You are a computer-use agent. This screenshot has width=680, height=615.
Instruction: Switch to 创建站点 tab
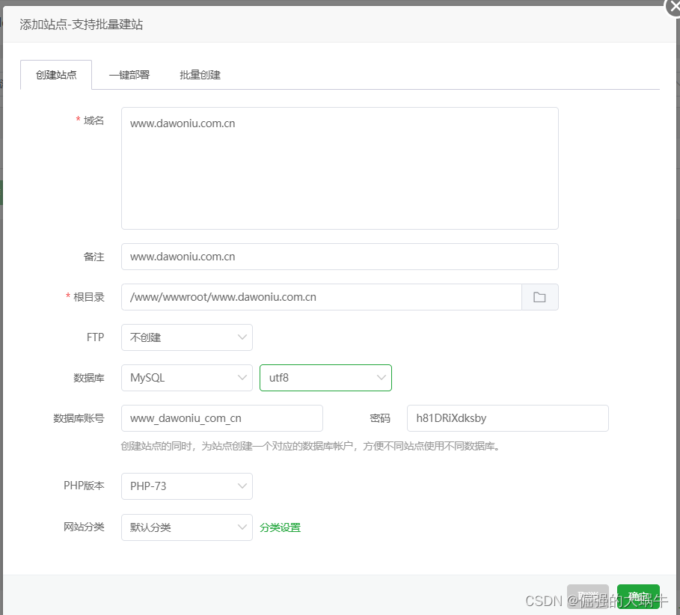pyautogui.click(x=56, y=75)
